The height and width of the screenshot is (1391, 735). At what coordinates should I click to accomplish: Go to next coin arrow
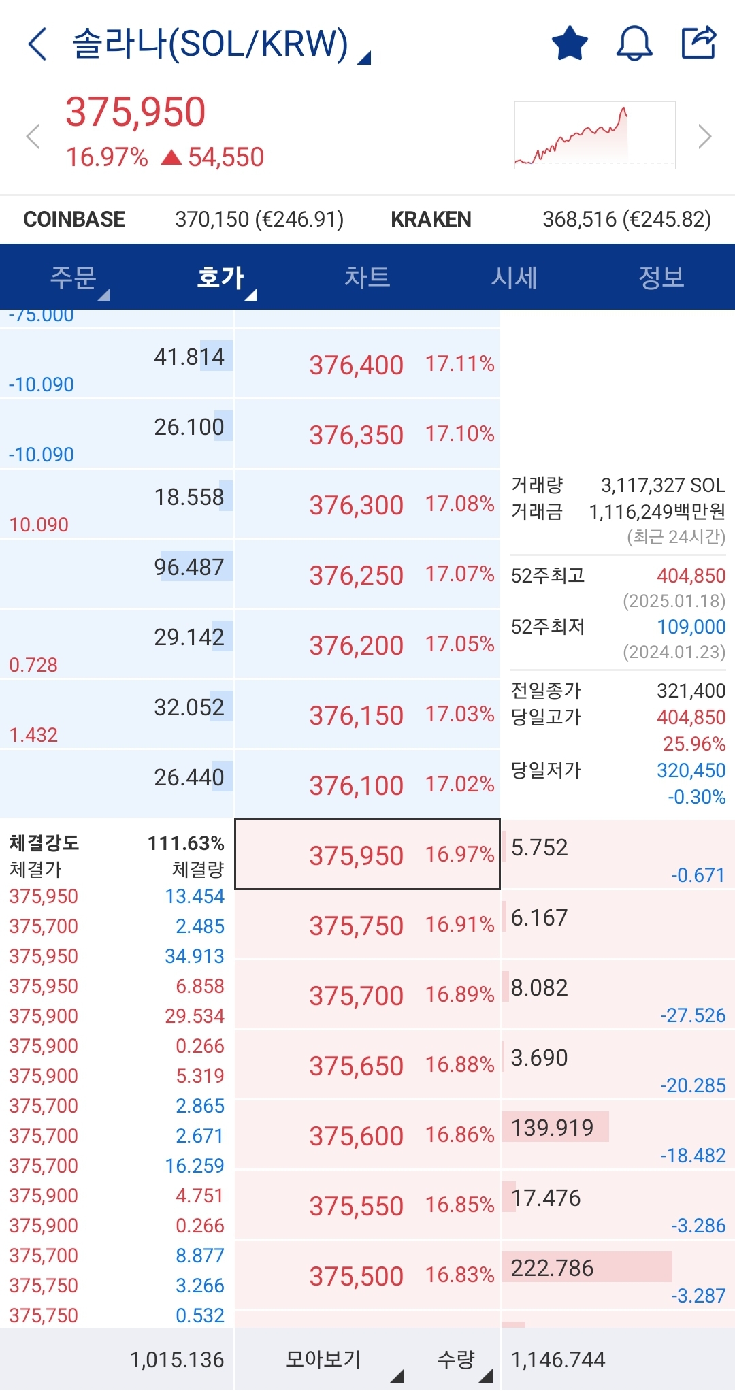pos(705,136)
